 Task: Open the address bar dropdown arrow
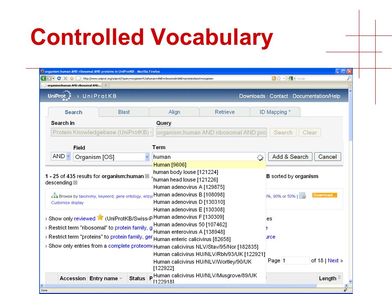point(284,78)
